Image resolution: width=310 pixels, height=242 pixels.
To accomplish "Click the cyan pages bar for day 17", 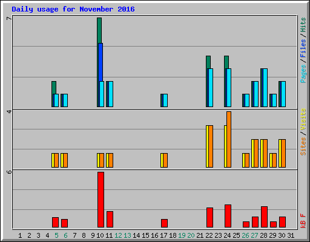I will click(165, 100).
